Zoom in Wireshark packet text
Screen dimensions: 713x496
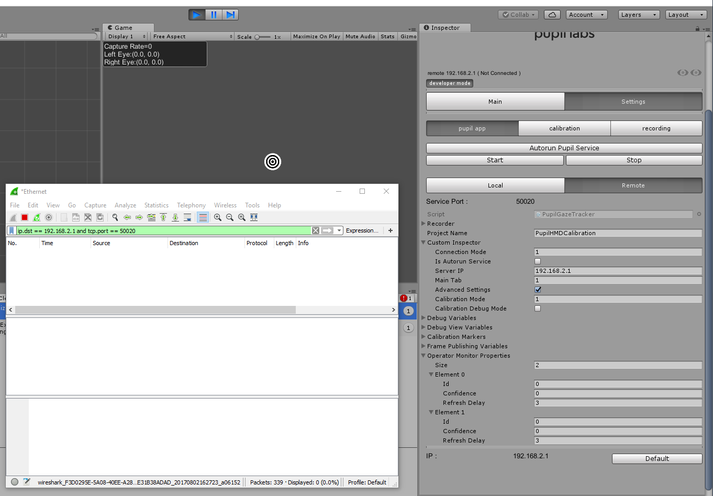pos(218,217)
